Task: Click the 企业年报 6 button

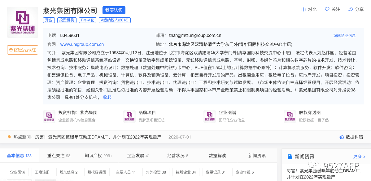Action: (x=245, y=172)
